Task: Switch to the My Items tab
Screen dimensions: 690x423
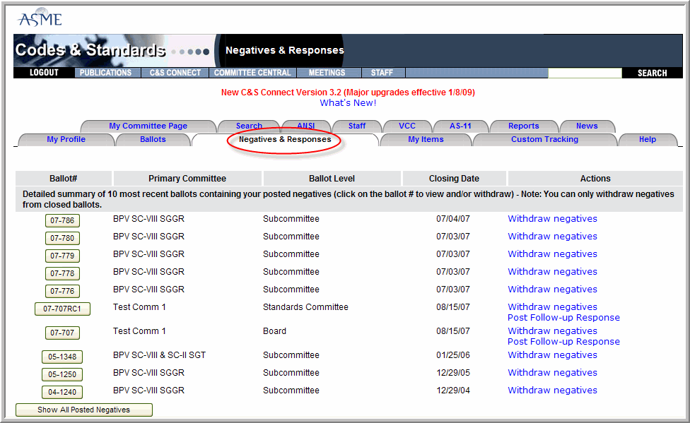Action: [x=426, y=139]
